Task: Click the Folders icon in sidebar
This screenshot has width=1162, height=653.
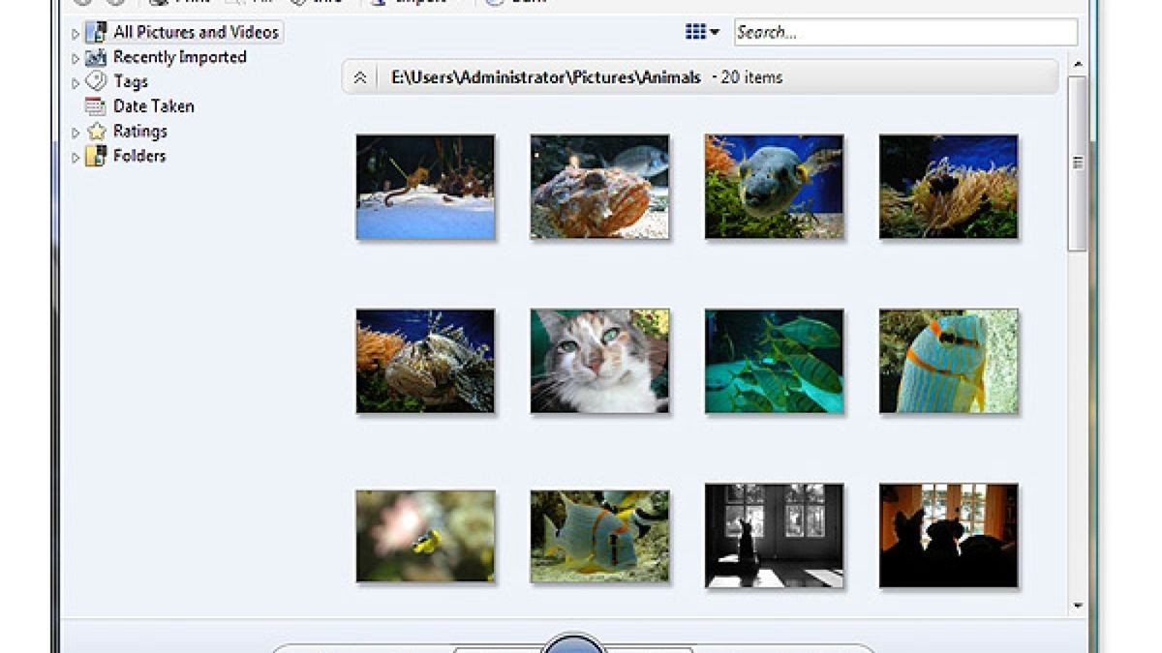Action: pyautogui.click(x=96, y=156)
